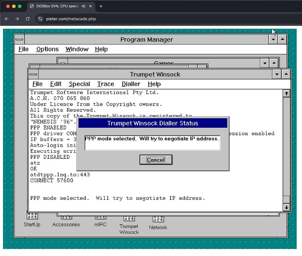Click the 'atz' log line
302x256 pixels.
35,163
